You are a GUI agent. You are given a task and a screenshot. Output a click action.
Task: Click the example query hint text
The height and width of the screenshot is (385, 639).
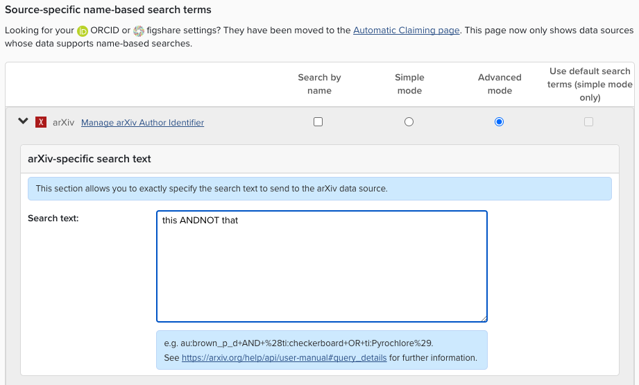(299, 343)
